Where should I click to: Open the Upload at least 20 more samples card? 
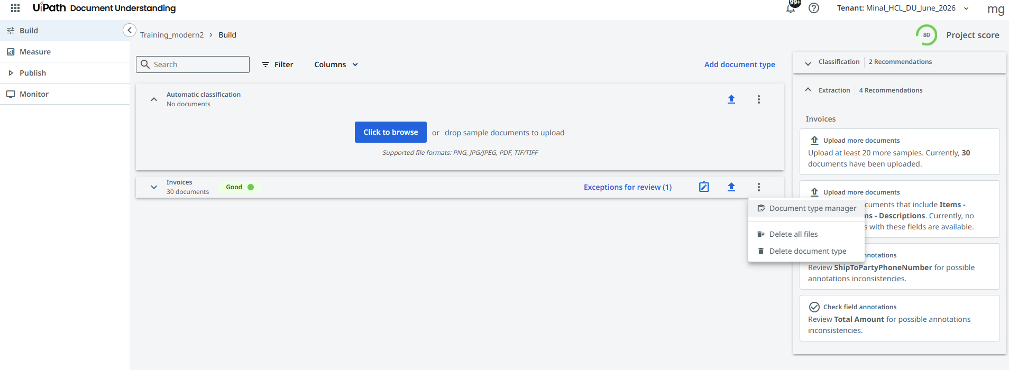900,152
